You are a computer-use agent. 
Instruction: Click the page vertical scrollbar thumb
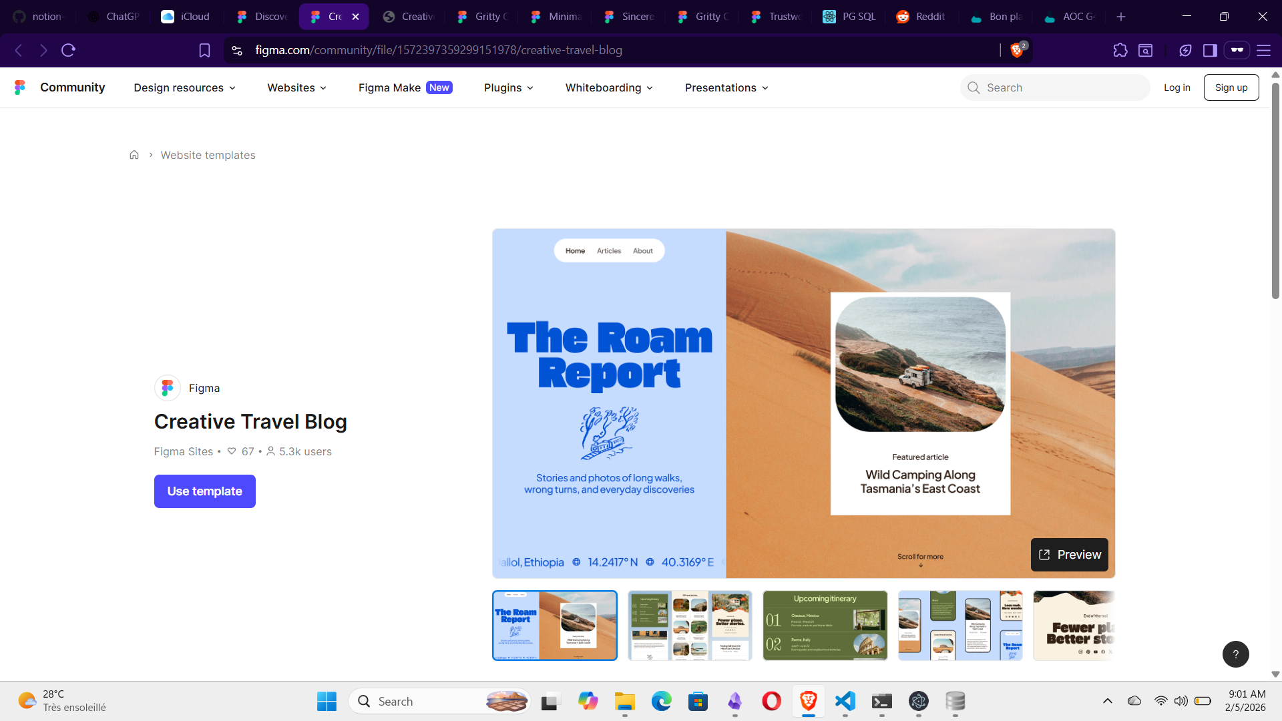(x=1275, y=190)
